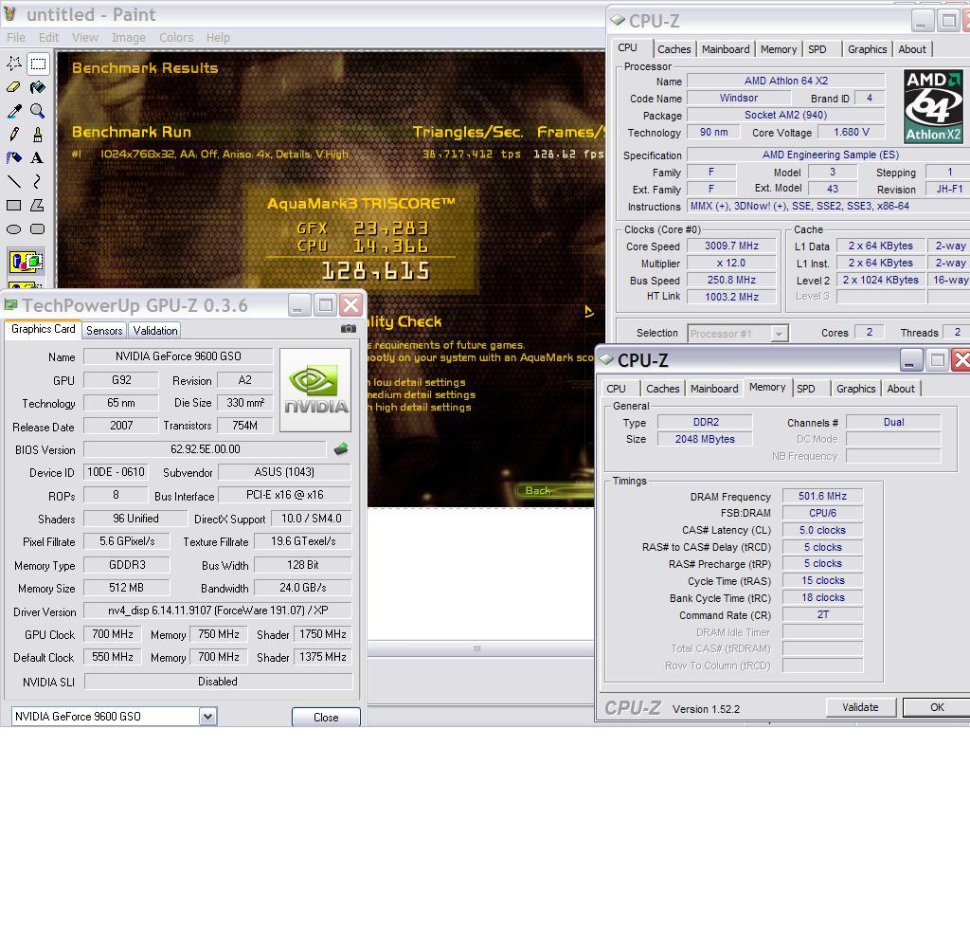
Task: Click the Validate button in CPU-Z
Action: (x=860, y=707)
